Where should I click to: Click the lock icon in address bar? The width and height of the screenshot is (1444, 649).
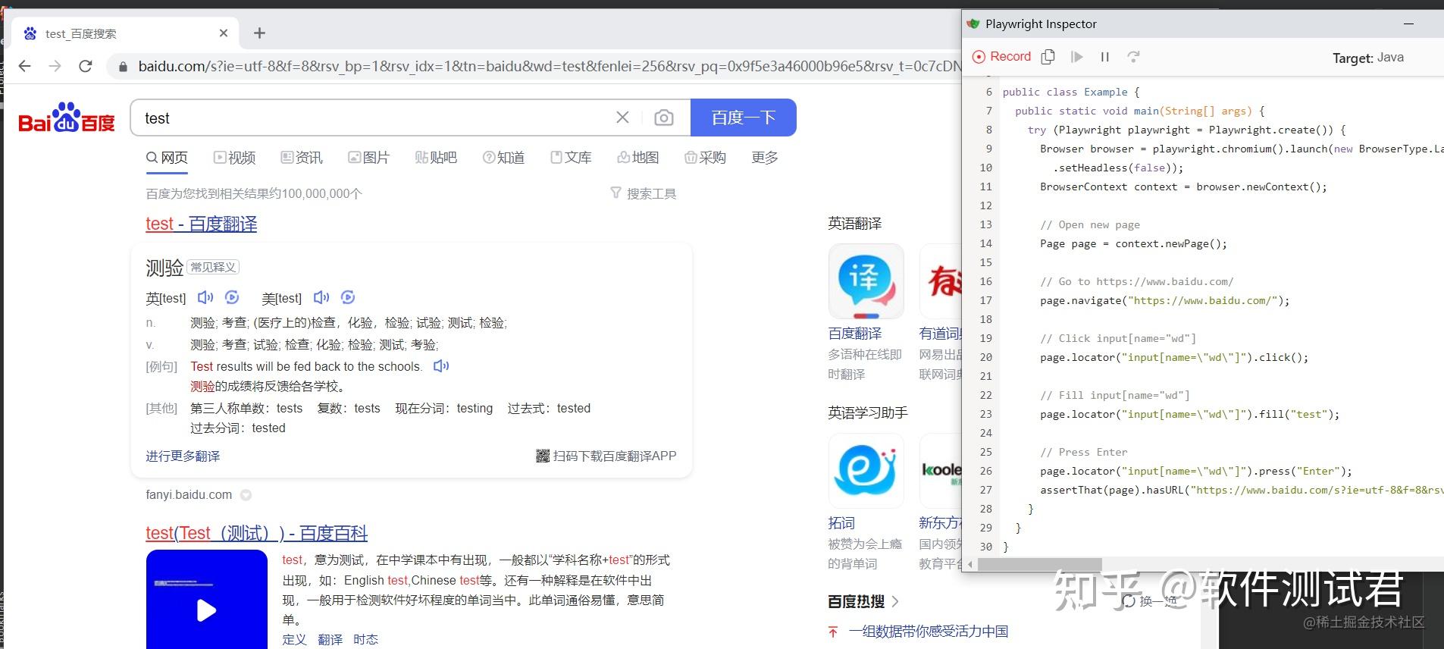pos(122,67)
